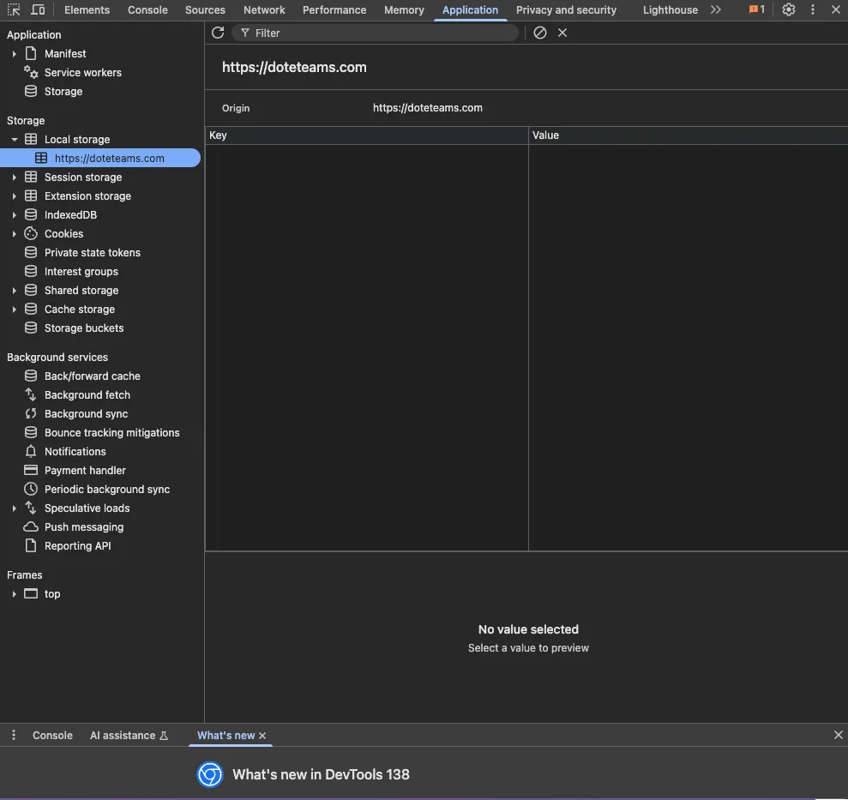Image resolution: width=848 pixels, height=800 pixels.
Task: Switch to the Console tab in top bar
Action: 147,9
